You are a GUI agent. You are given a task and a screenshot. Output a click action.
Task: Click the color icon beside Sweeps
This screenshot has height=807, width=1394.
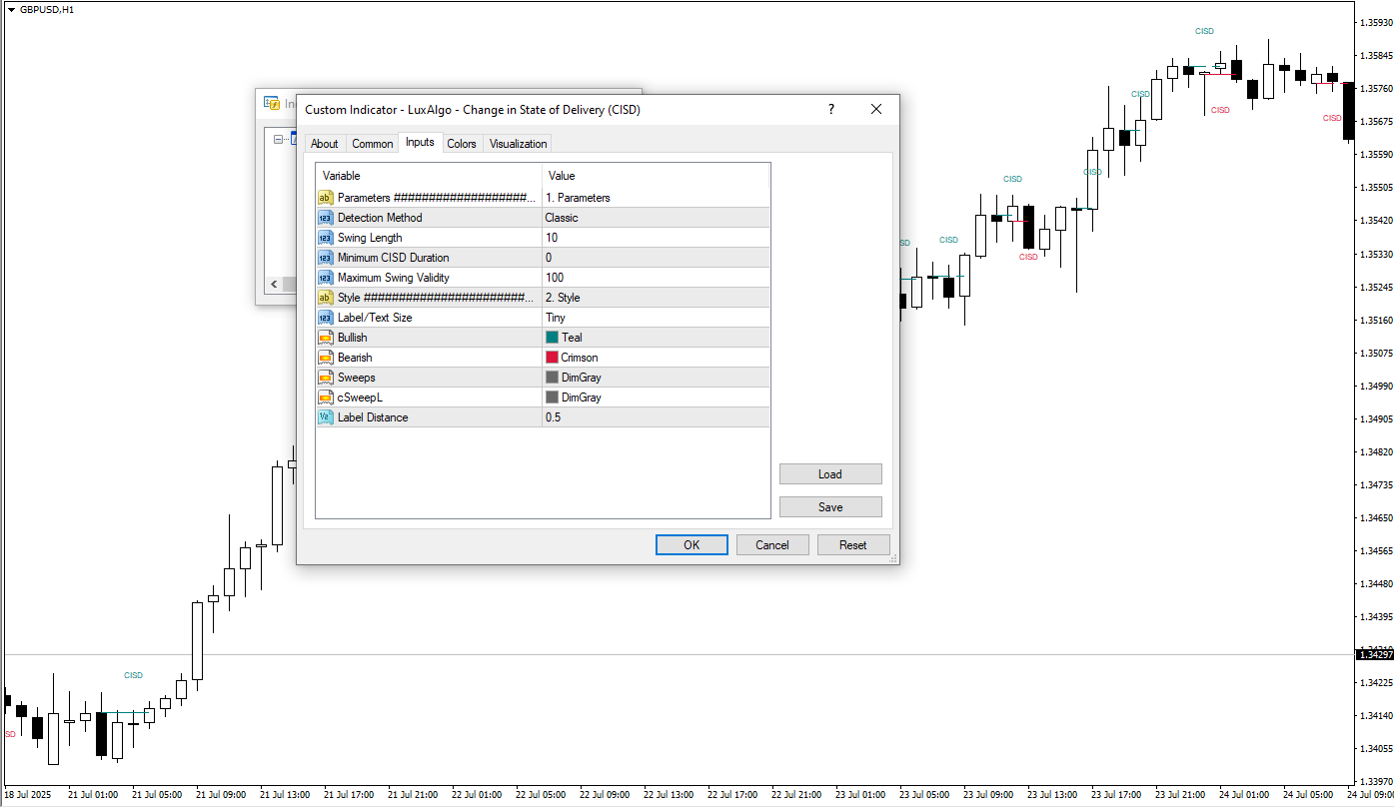click(x=325, y=378)
